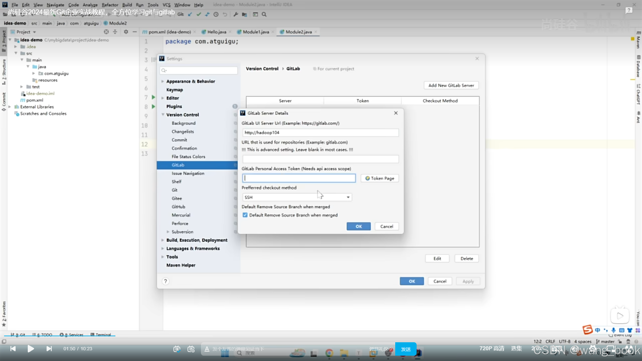Click collapse-all icon in Project panel

tap(115, 32)
